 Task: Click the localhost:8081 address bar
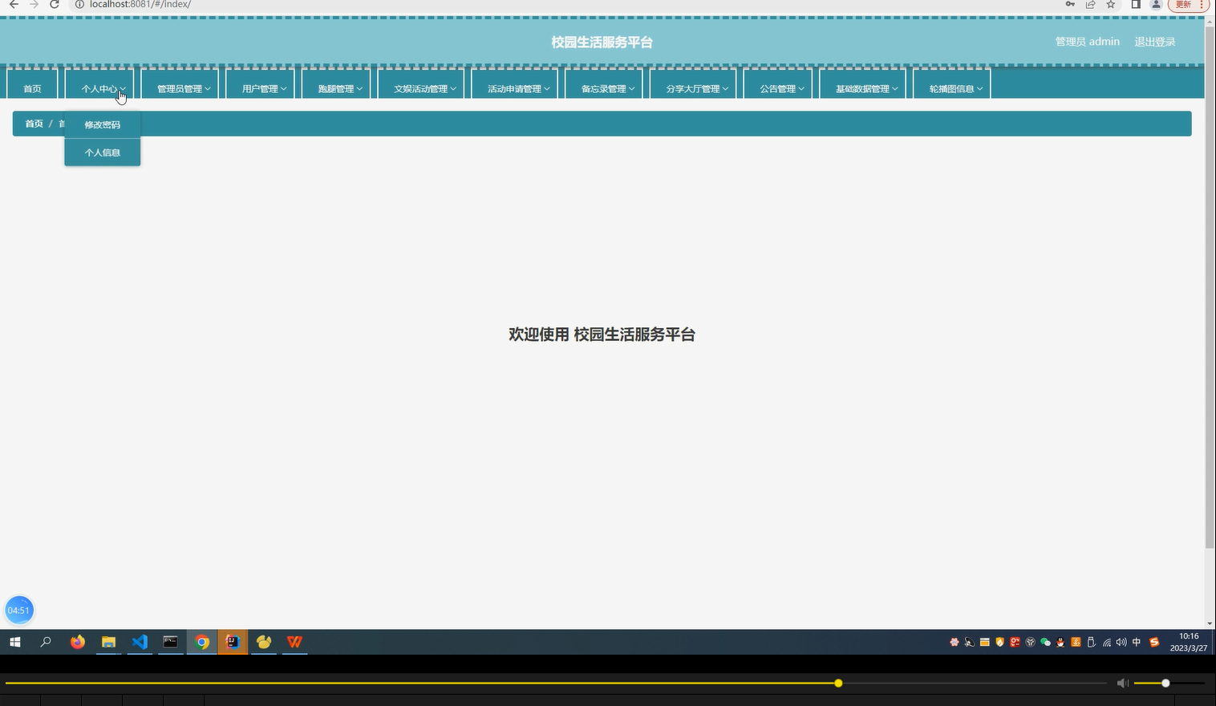point(561,5)
